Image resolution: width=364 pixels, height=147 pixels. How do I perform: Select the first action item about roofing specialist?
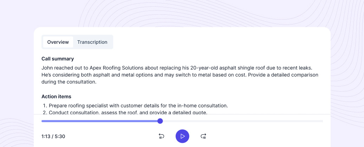138,105
